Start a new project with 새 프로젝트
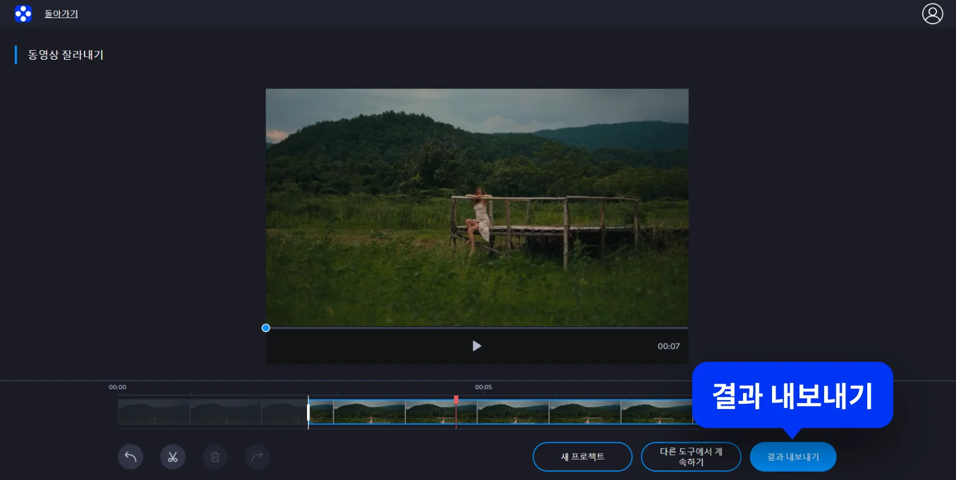Image resolution: width=956 pixels, height=480 pixels. pyautogui.click(x=582, y=457)
